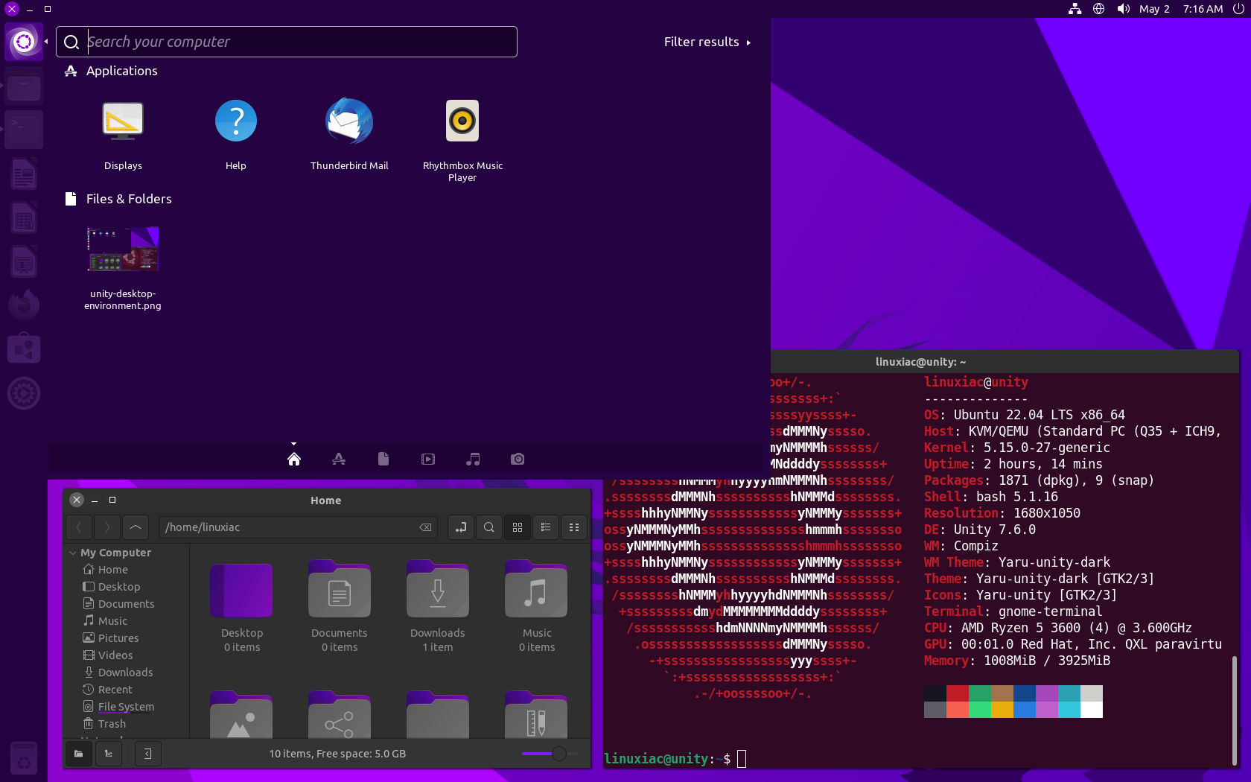Open search in the file manager
Image resolution: width=1251 pixels, height=782 pixels.
[489, 527]
